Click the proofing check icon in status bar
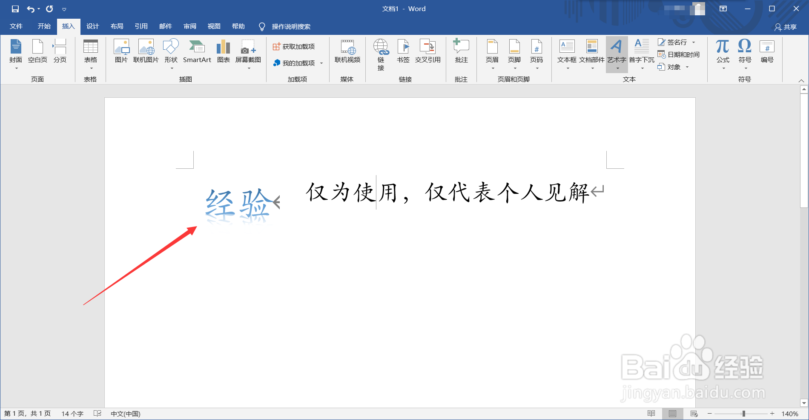This screenshot has height=420, width=809. point(98,414)
